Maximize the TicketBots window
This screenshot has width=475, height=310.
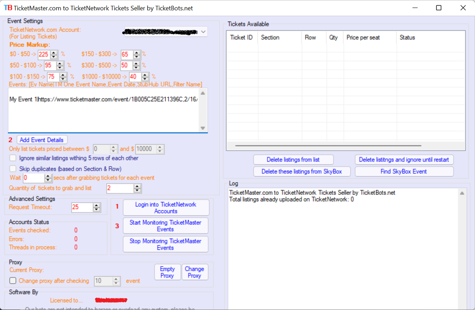pyautogui.click(x=439, y=8)
